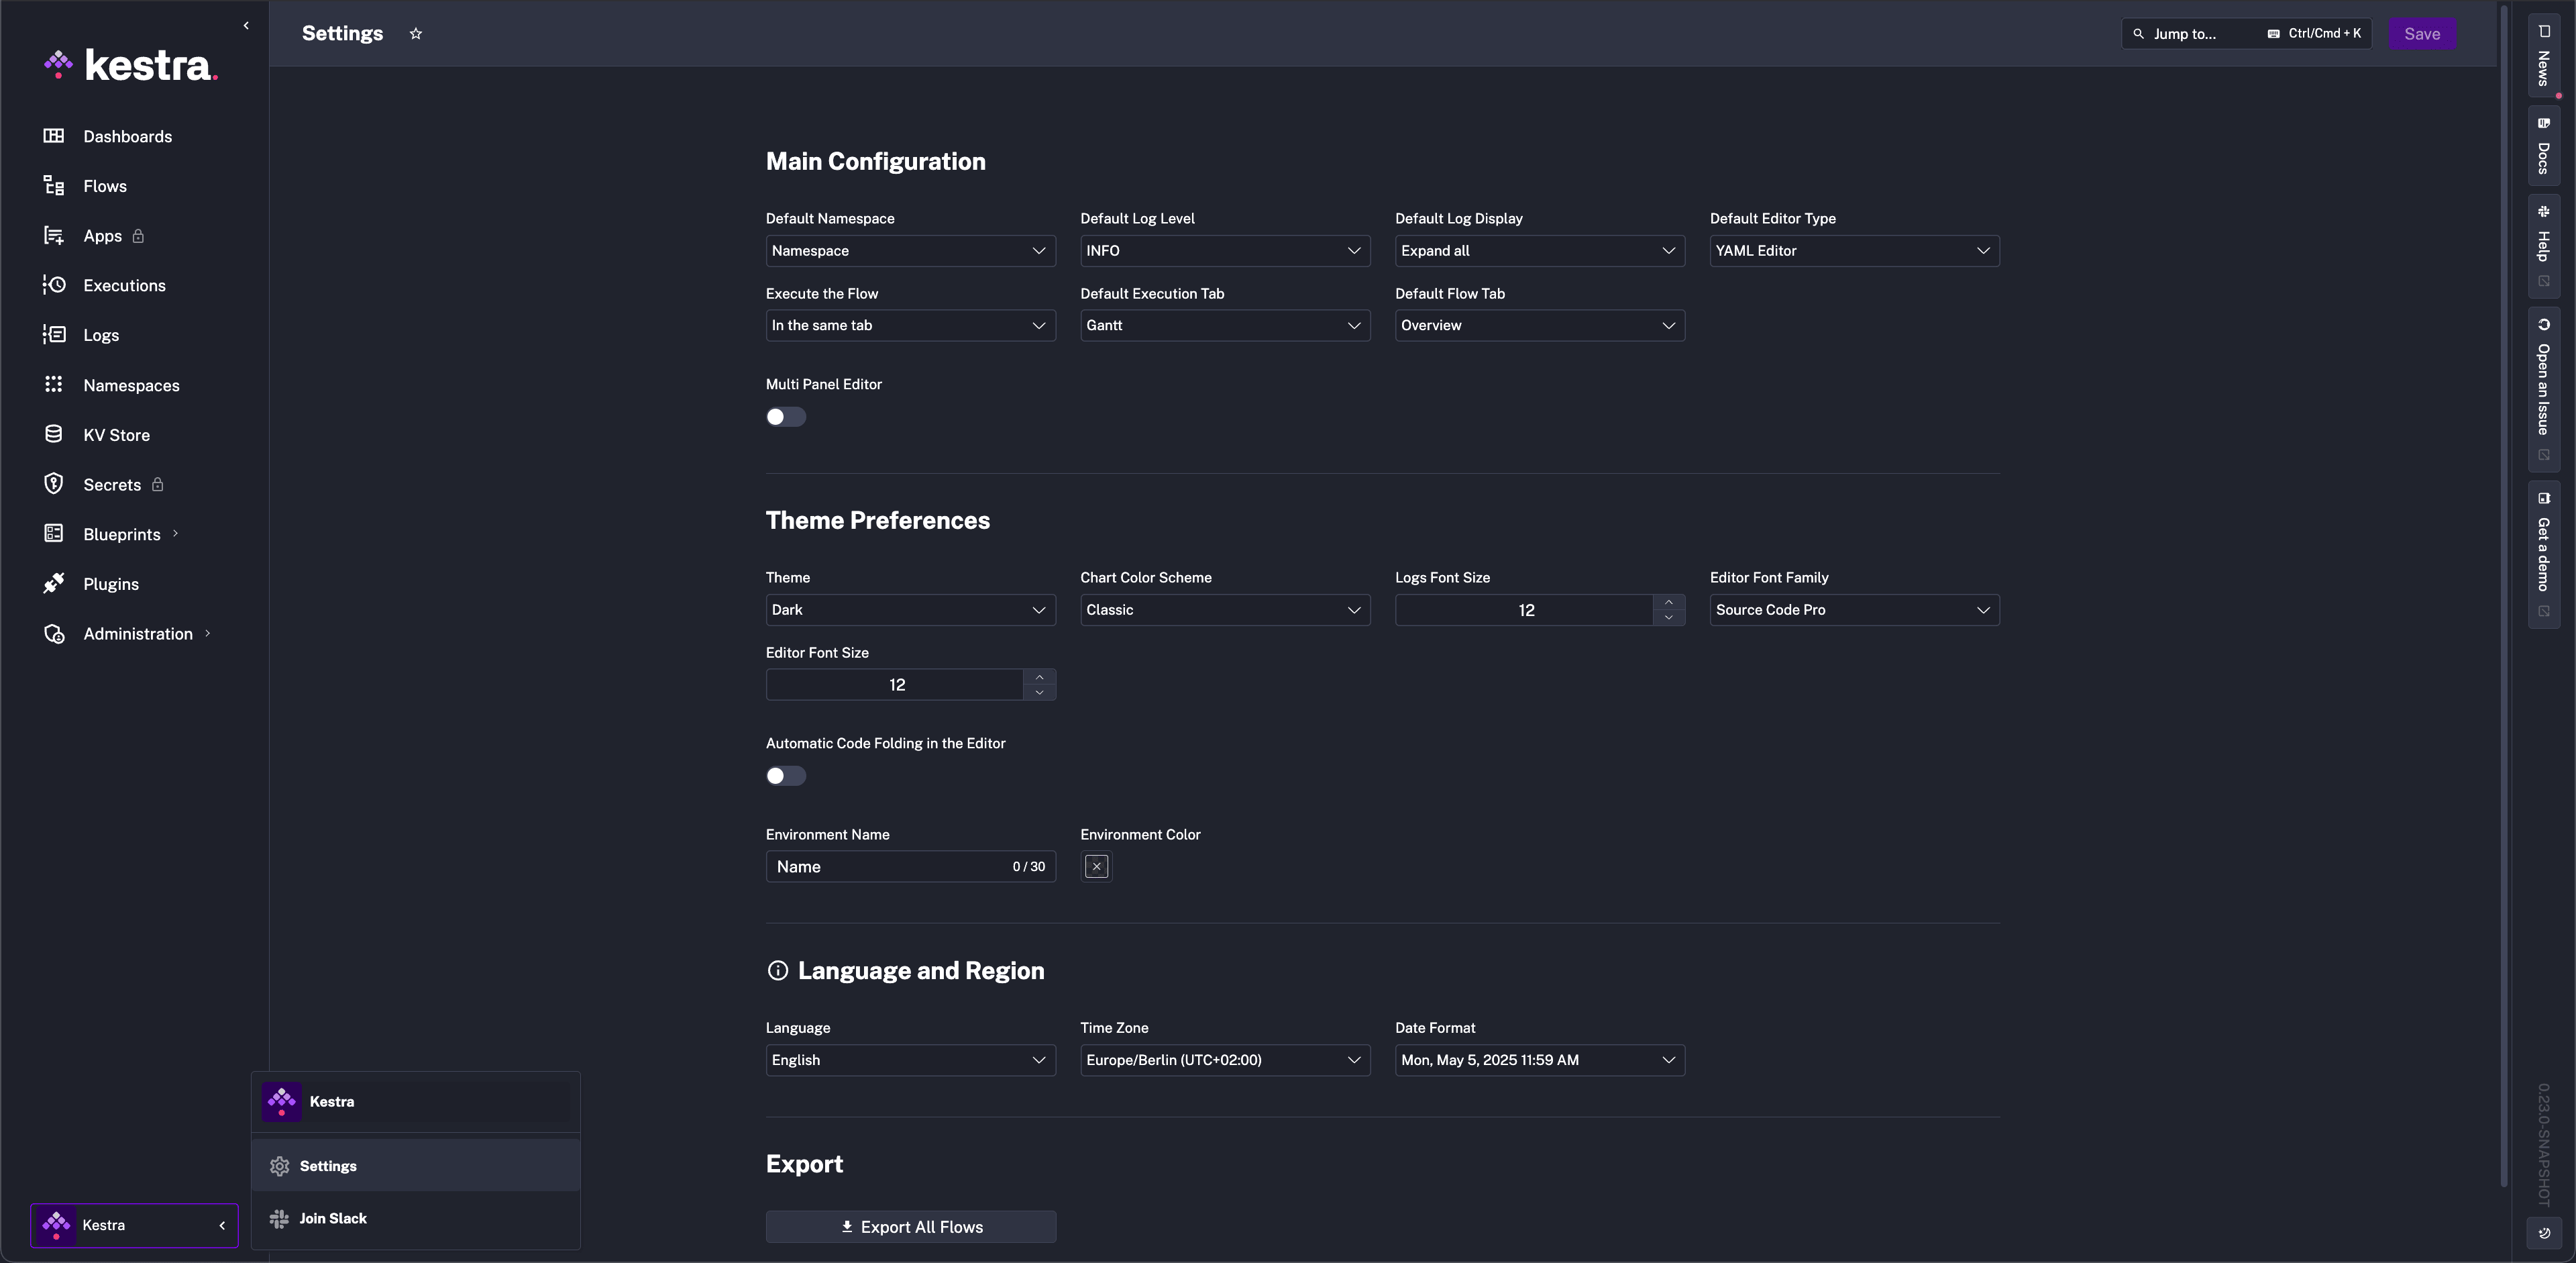Open the Default Log Level dropdown
Viewport: 2576px width, 1263px height.
click(x=1225, y=251)
